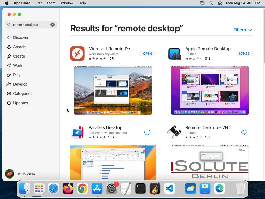
Task: Open the Store menu
Action: 51,3
